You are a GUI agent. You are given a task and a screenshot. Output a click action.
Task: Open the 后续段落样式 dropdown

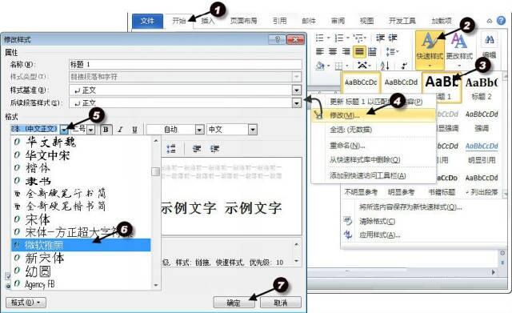[297, 103]
